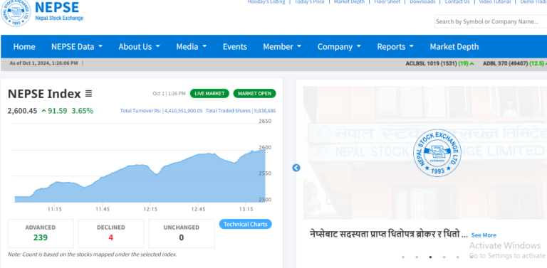Open Market Depth in the blue navbar
547x268 pixels.
click(x=454, y=47)
